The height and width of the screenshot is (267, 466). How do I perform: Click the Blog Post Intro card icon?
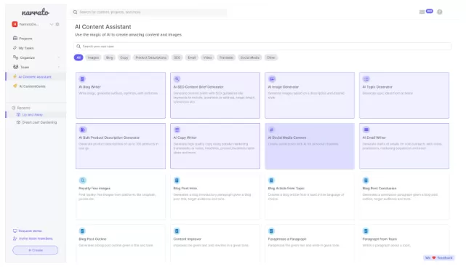177,180
